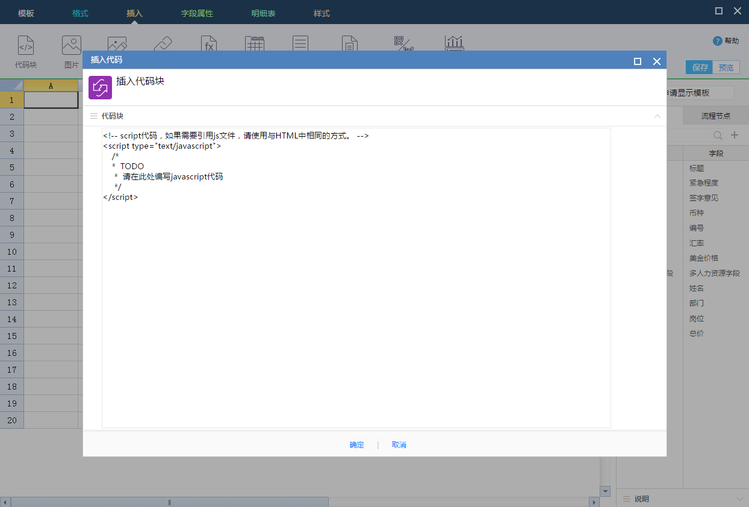This screenshot has height=507, width=749.
Task: Click the 保存 save button
Action: tap(700, 67)
